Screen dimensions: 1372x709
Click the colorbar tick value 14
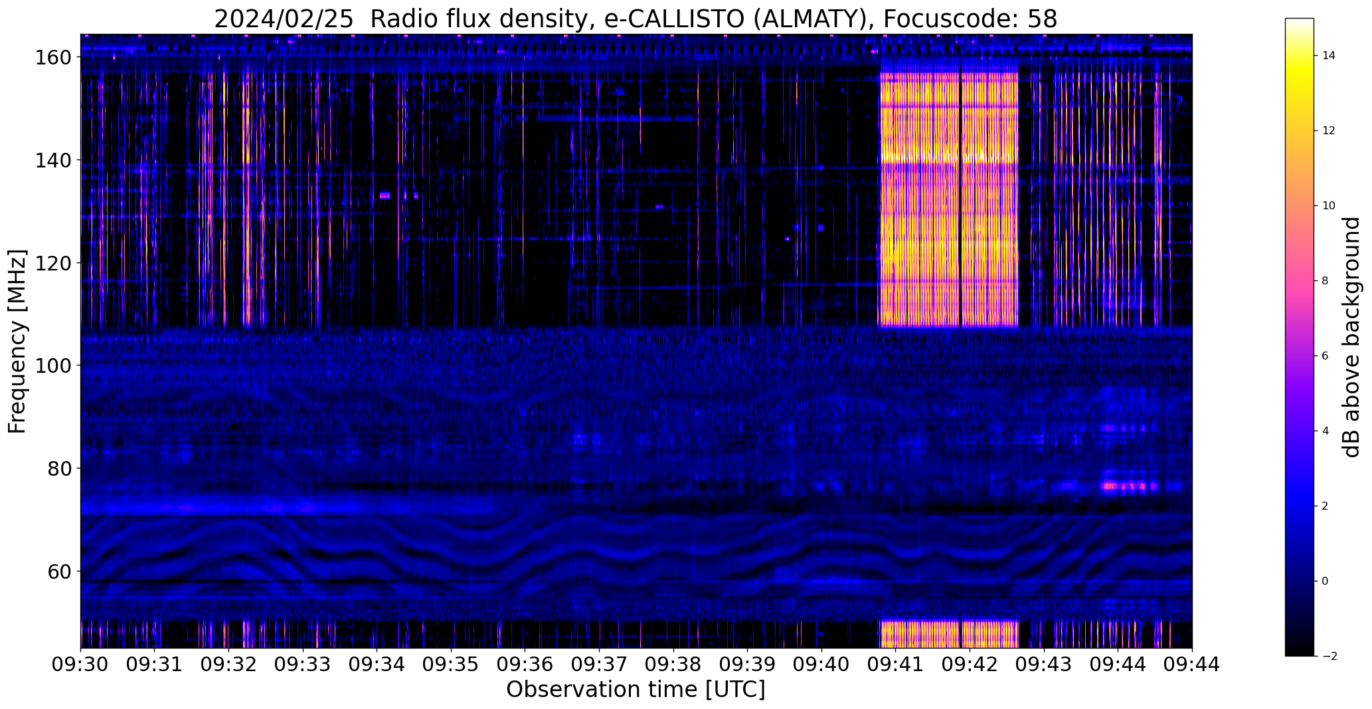click(1329, 56)
